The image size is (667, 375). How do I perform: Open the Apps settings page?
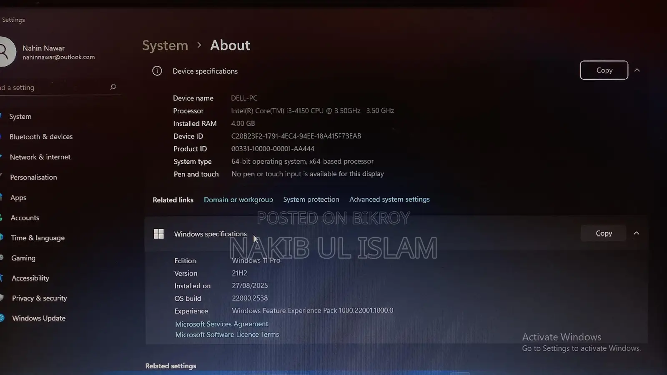(x=18, y=197)
